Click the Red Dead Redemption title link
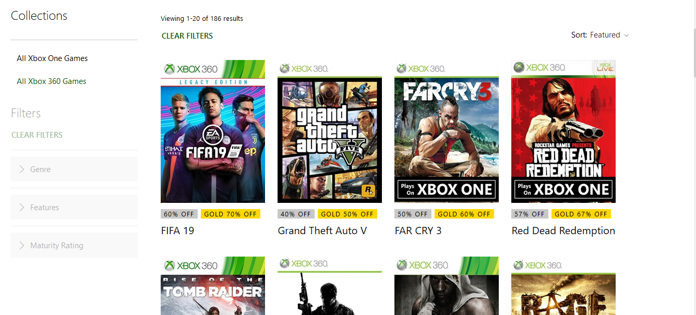 point(563,231)
